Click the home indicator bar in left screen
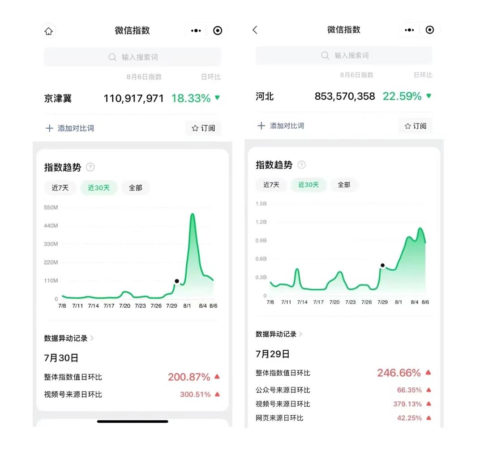Screen dimensions: 480x456 [x=133, y=422]
